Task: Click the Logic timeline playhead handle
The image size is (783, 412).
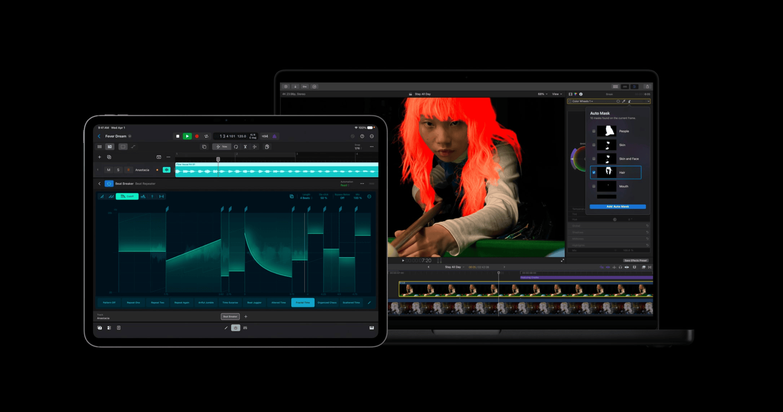Action: coord(218,159)
